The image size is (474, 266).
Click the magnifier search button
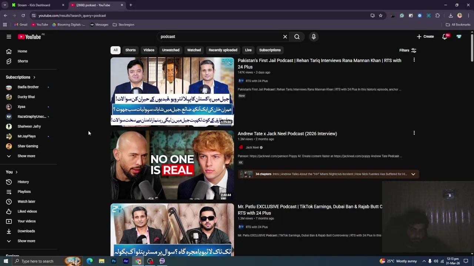click(x=297, y=37)
